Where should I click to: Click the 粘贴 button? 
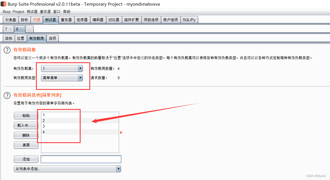coord(26,115)
